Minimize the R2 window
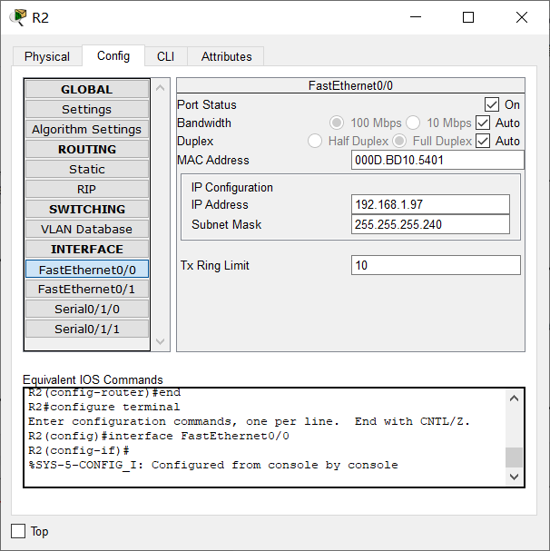Image resolution: width=550 pixels, height=551 pixels. [416, 17]
